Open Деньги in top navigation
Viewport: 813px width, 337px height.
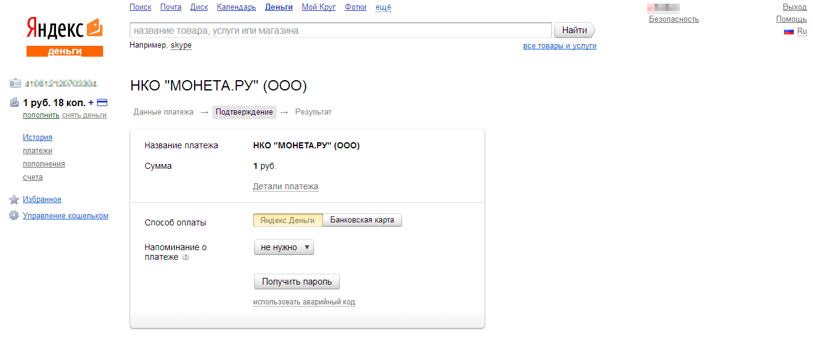(279, 7)
